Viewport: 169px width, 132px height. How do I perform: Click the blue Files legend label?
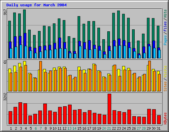[165, 26]
